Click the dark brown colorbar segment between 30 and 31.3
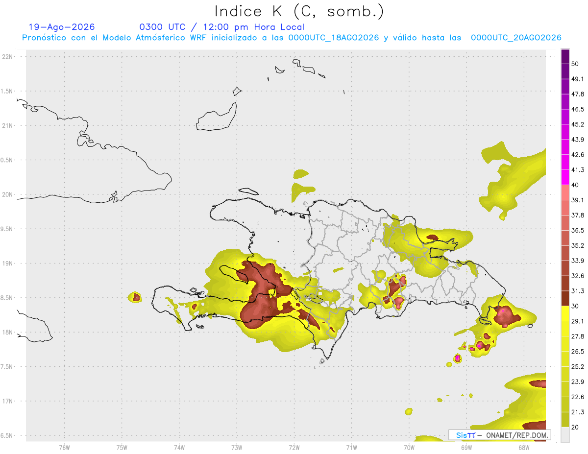This screenshot has width=588, height=454. point(565,298)
